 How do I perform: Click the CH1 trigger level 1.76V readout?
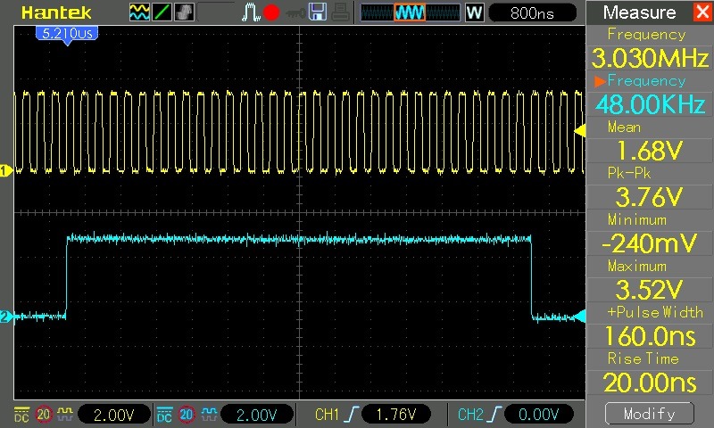pyautogui.click(x=395, y=415)
